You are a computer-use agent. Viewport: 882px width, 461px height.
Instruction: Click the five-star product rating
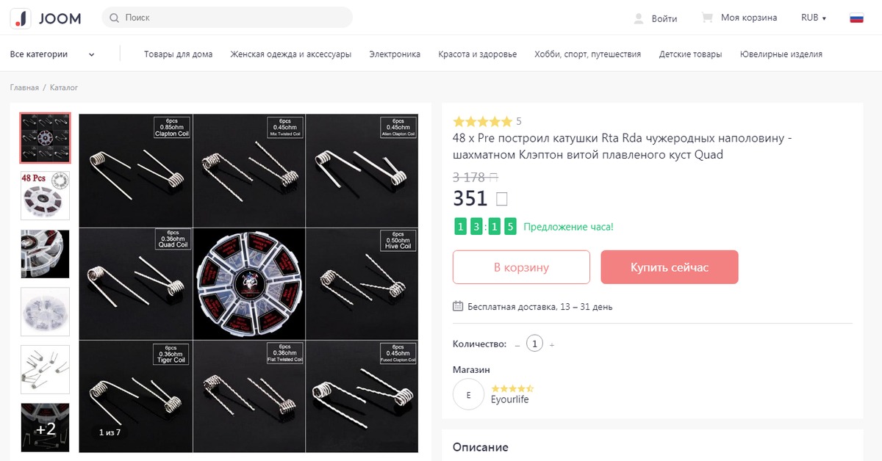point(482,122)
